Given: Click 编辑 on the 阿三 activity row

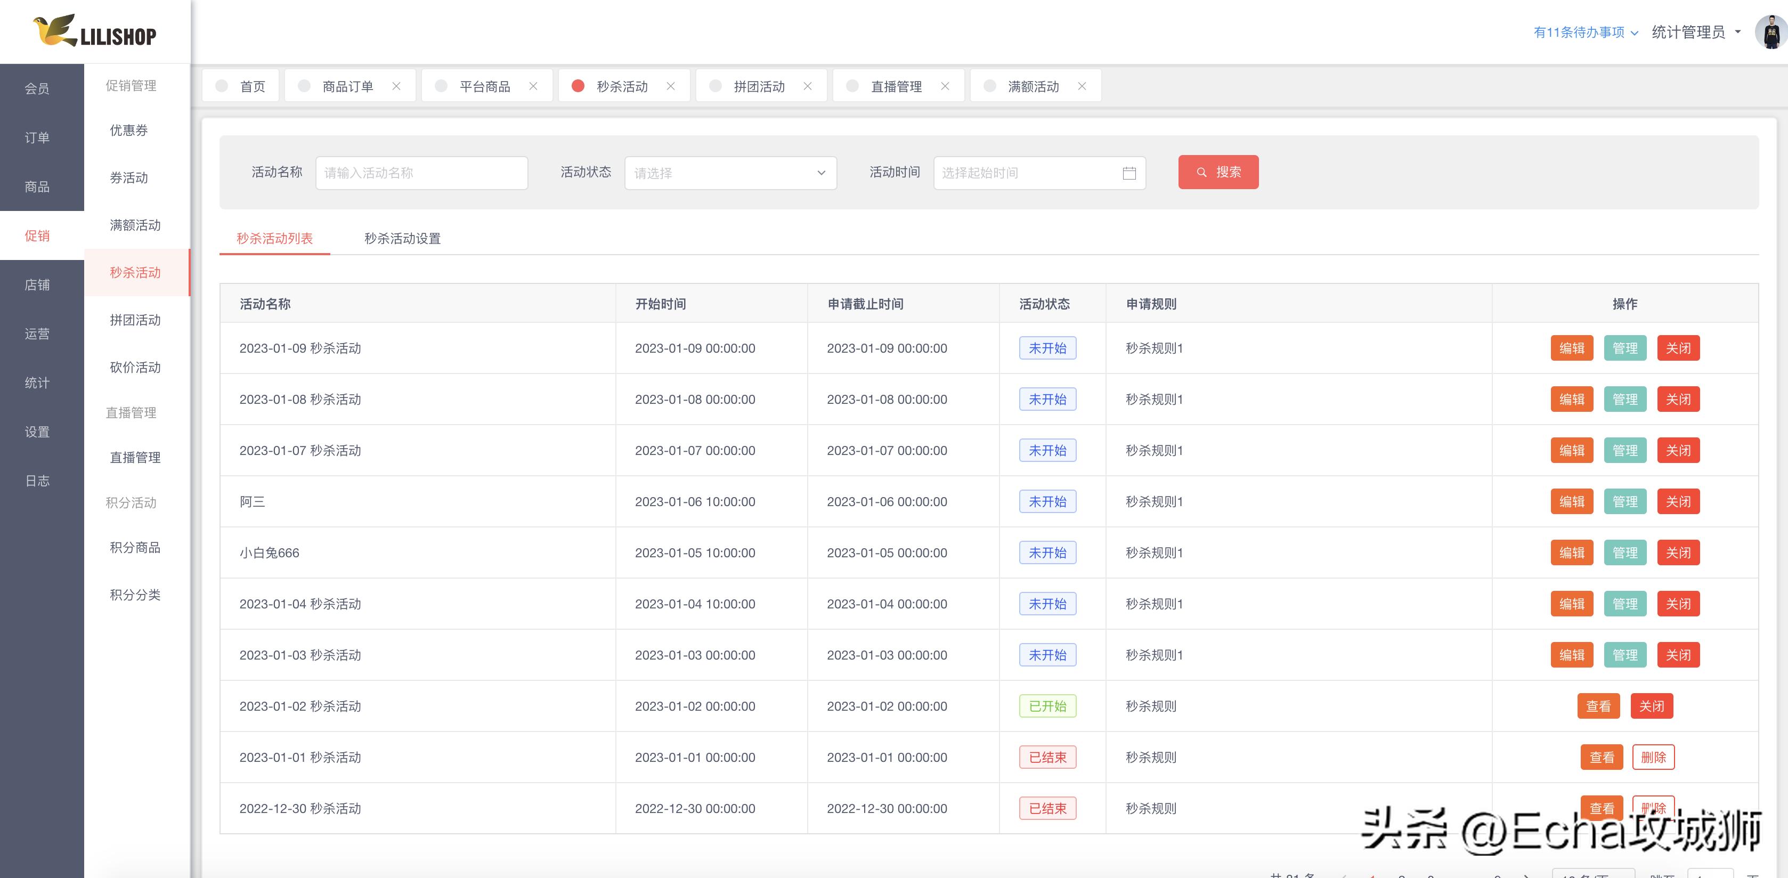Looking at the screenshot, I should click(x=1572, y=501).
